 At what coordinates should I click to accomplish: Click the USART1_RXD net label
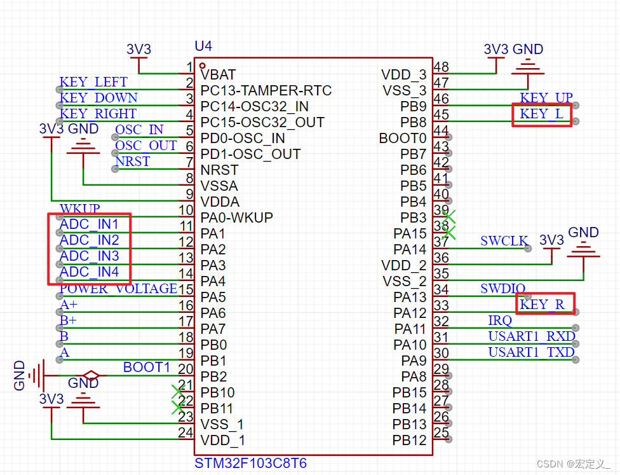(532, 336)
